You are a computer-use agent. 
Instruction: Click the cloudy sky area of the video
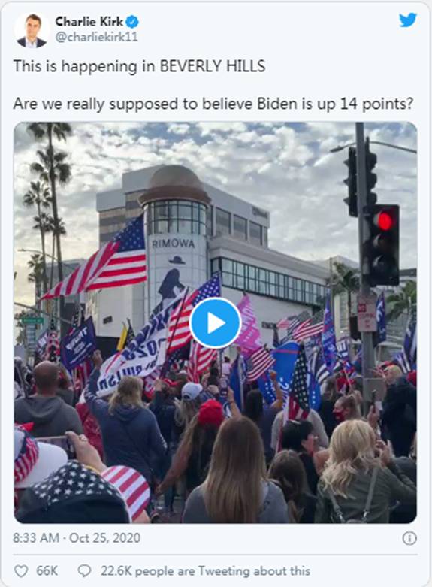(262, 157)
